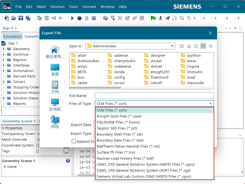Expand the Geometry tree node
Screen dimensions: 245x184
[x=4, y=49]
